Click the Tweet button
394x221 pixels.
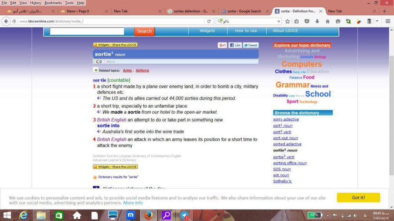coord(250,45)
